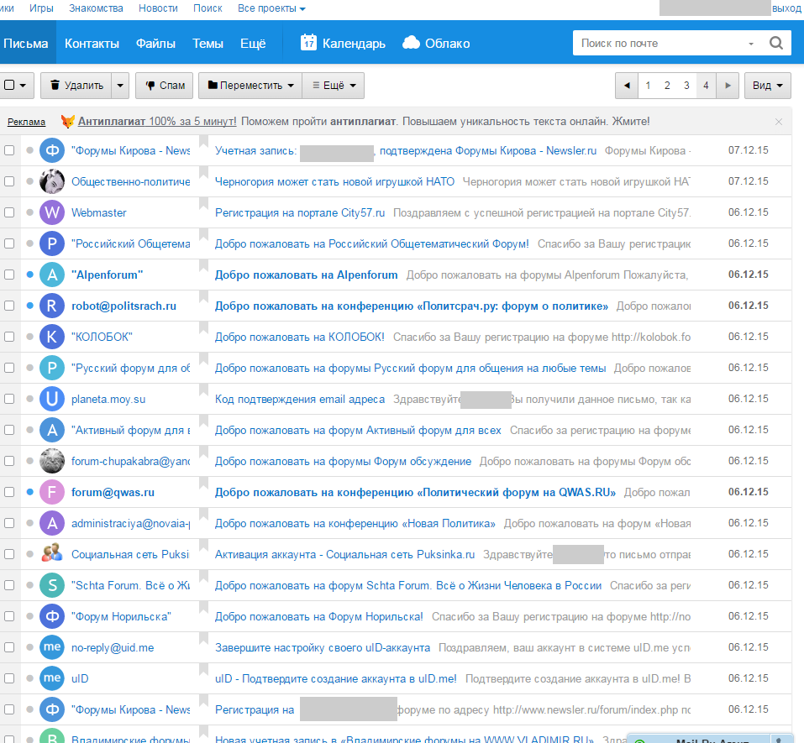Flag the Alpenforum email
This screenshot has height=743, width=804.
[x=203, y=265]
